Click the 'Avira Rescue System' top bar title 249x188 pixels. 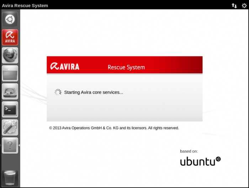click(25, 6)
